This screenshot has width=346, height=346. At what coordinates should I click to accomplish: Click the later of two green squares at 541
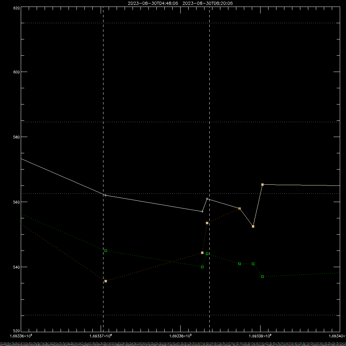[253, 264]
